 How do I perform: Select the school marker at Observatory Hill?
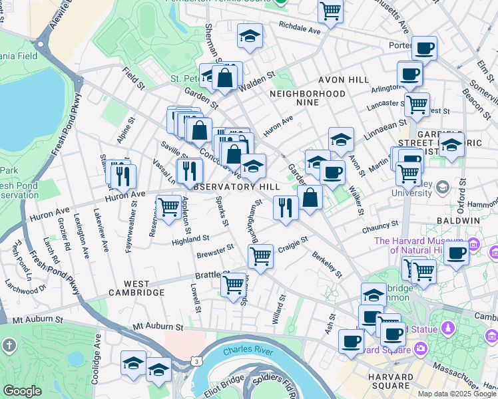pyautogui.click(x=253, y=168)
